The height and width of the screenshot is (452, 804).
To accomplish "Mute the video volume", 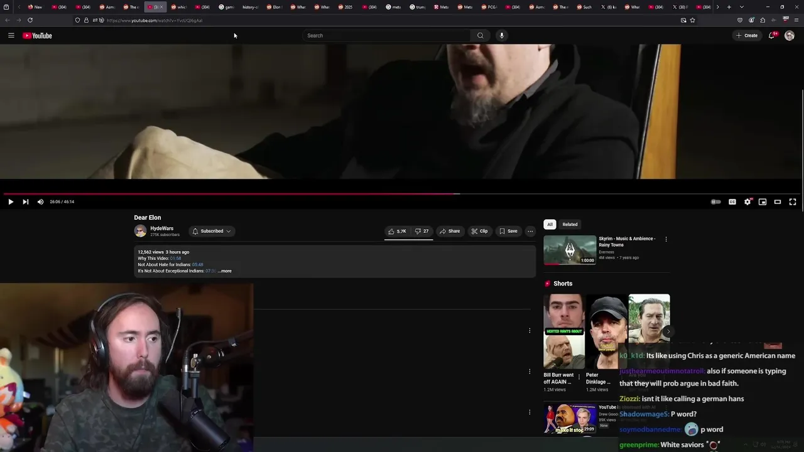I will click(x=40, y=202).
